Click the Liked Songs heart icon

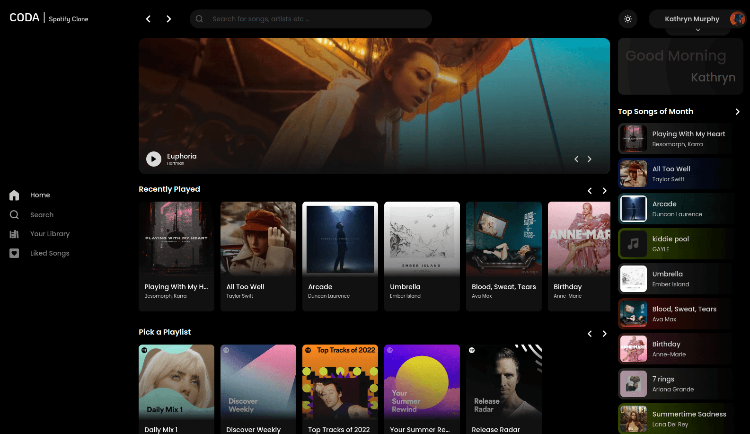(14, 253)
